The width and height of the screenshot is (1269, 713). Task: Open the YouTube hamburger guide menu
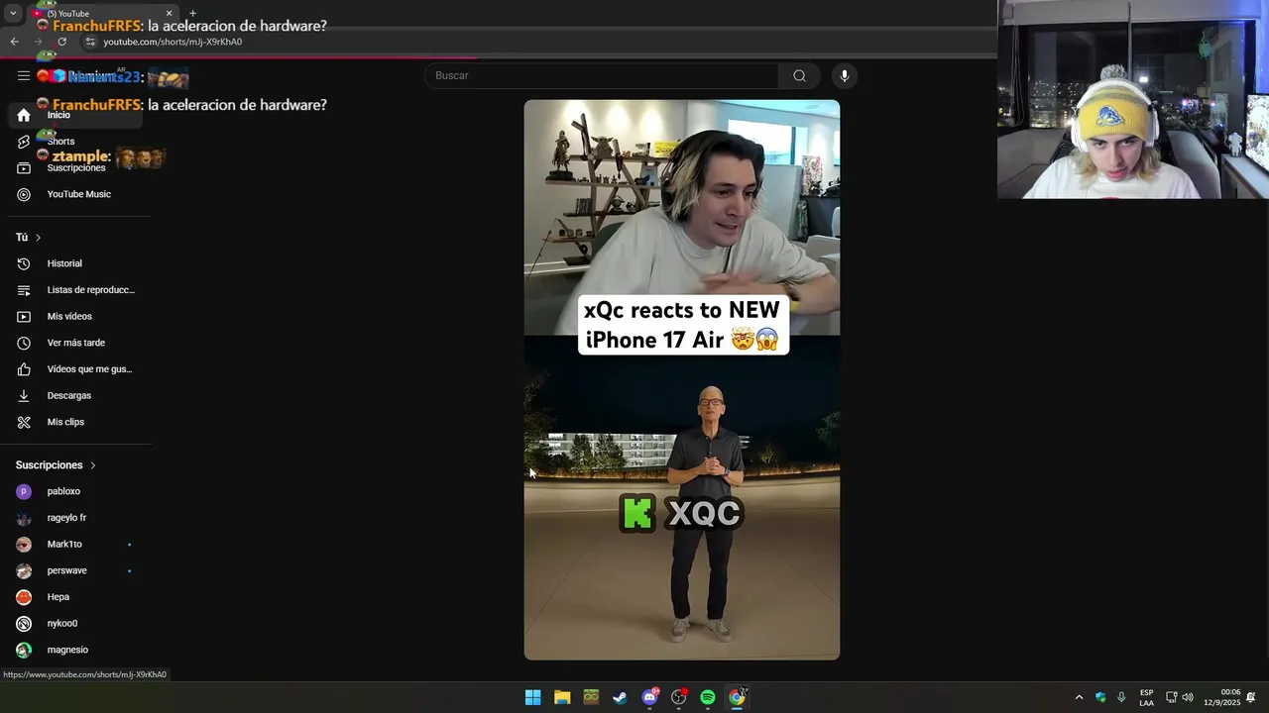pos(24,76)
